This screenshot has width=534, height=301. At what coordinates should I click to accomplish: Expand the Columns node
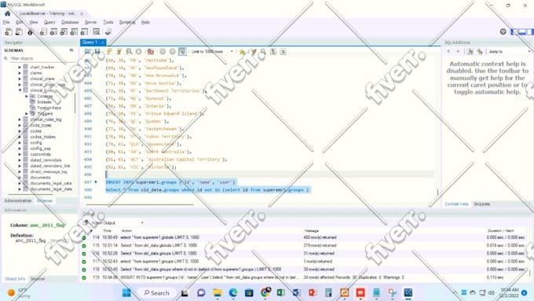(26, 96)
